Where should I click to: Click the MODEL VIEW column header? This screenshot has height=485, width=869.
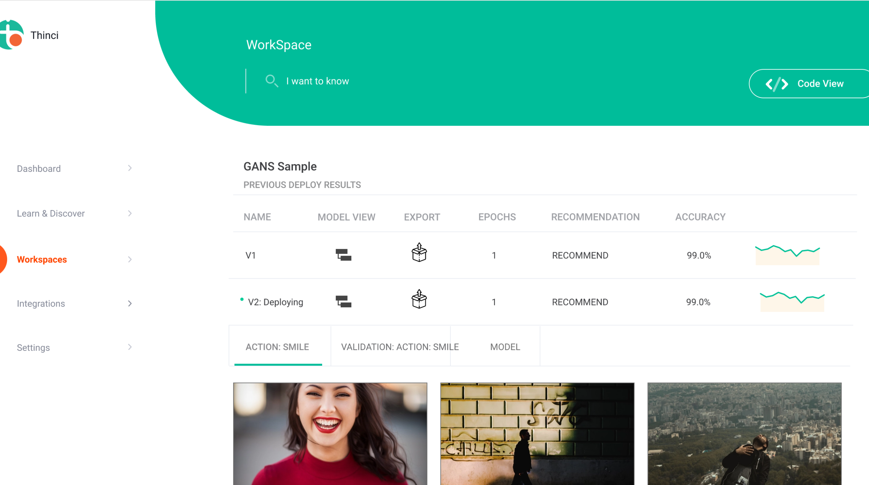tap(346, 217)
